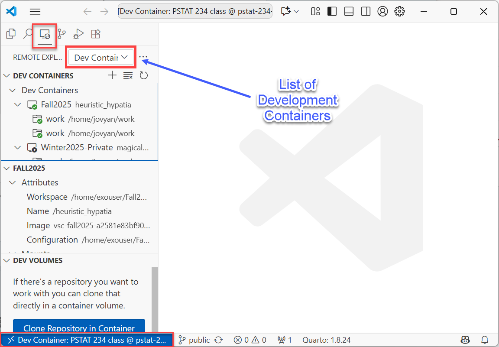Collapse the Attributes tree node

[x=13, y=182]
